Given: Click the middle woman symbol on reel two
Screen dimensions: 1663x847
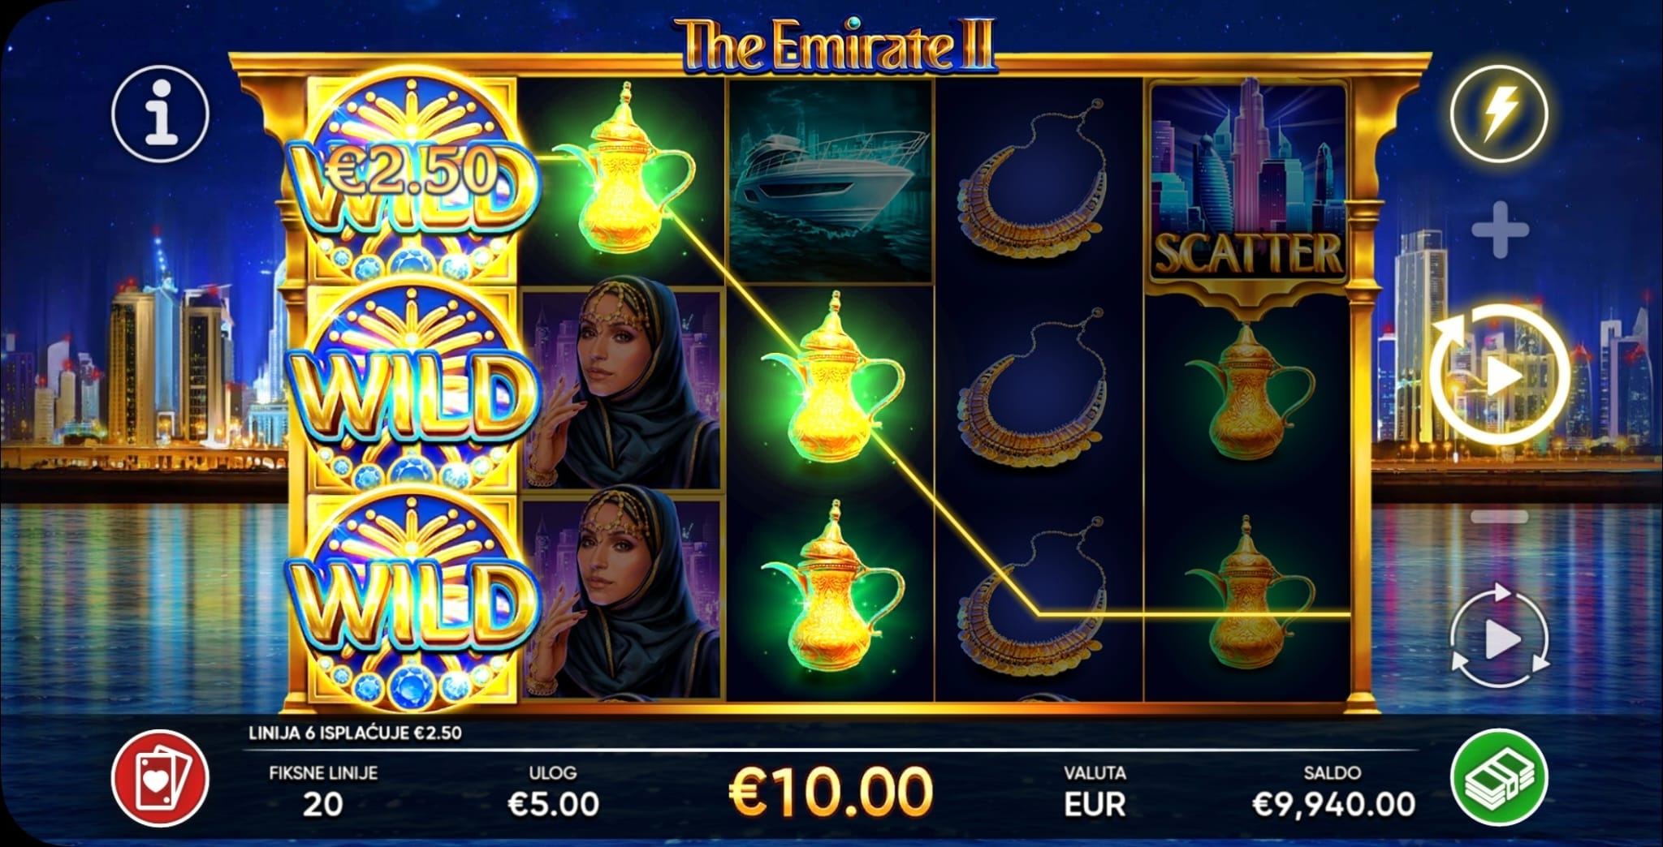Looking at the screenshot, I should (622, 388).
